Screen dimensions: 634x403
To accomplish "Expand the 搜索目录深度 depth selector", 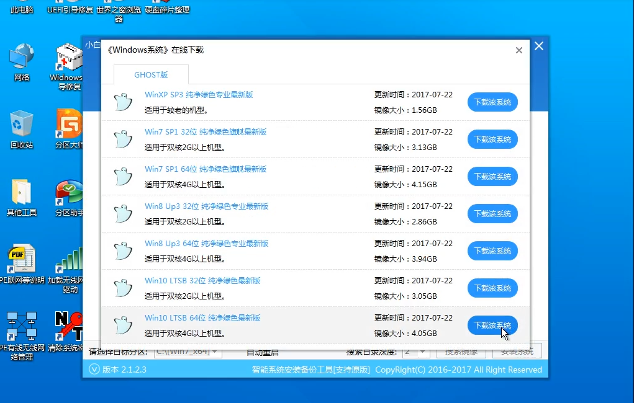I will pyautogui.click(x=416, y=350).
